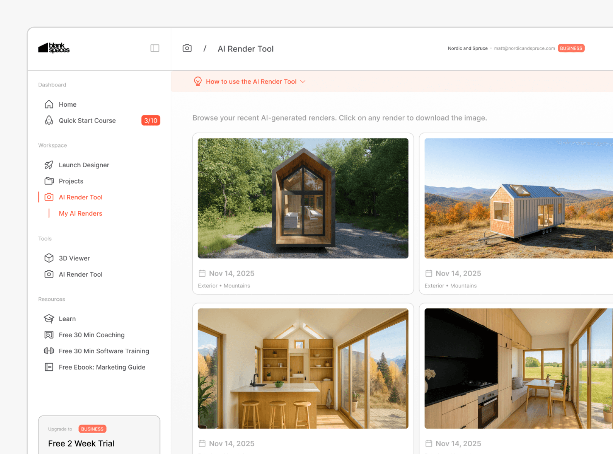
Task: Select AI Render Tool under Workspace
Action: [81, 197]
